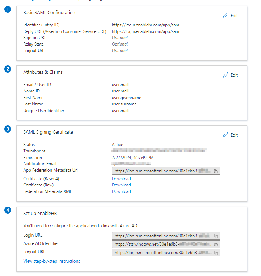This screenshot has height=276, width=261.
Task: Edit the SAML Signing Certificate section
Action: click(230, 135)
